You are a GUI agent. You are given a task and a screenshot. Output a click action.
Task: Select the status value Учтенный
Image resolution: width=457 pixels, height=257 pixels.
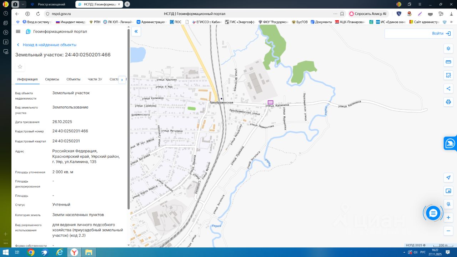pos(61,205)
